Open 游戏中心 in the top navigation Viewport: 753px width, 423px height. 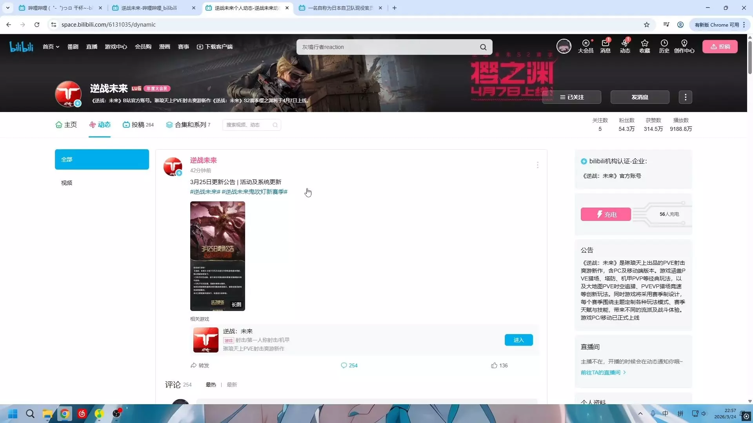(116, 47)
